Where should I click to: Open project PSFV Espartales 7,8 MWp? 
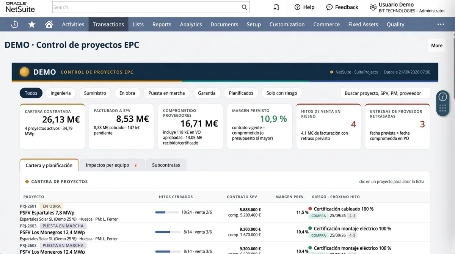pyautogui.click(x=47, y=213)
